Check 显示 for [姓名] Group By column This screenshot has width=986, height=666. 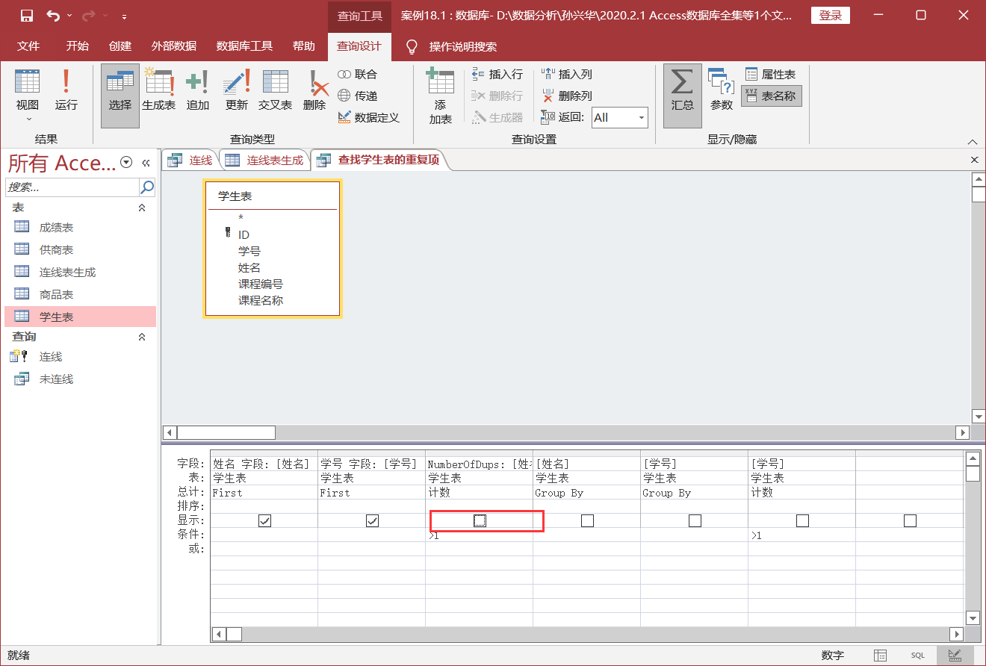(x=587, y=520)
